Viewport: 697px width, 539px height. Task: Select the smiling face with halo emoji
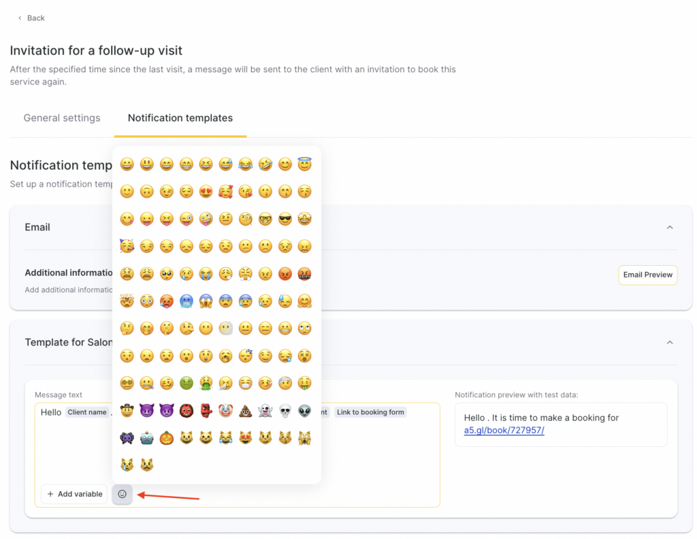305,164
